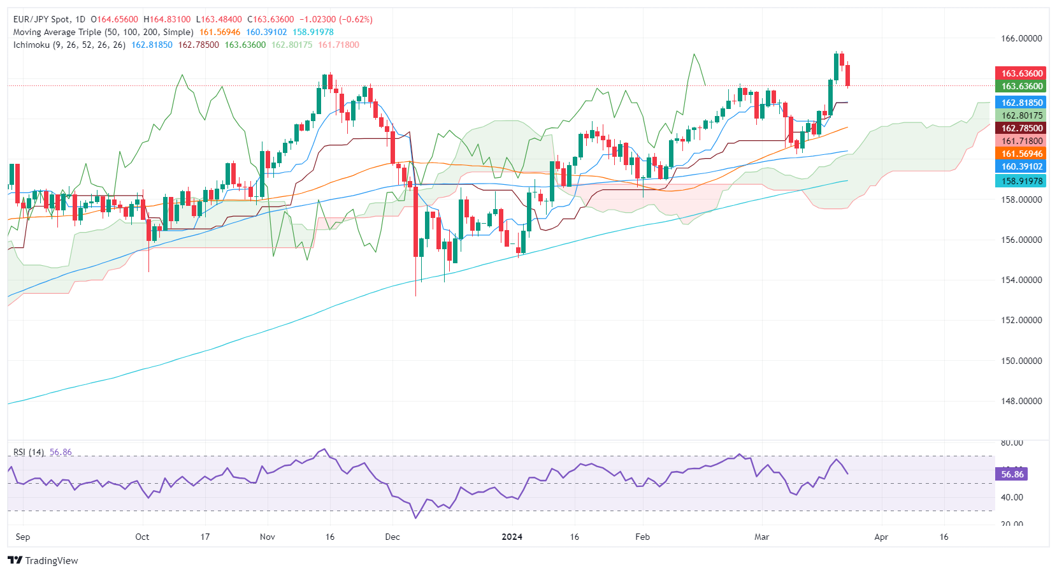Select the cyan 158.91978 moving average tag
Image resolution: width=1057 pixels, height=573 pixels.
click(1021, 181)
